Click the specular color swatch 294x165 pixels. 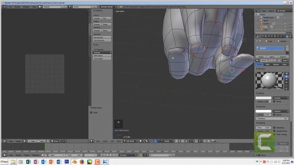coord(263,111)
